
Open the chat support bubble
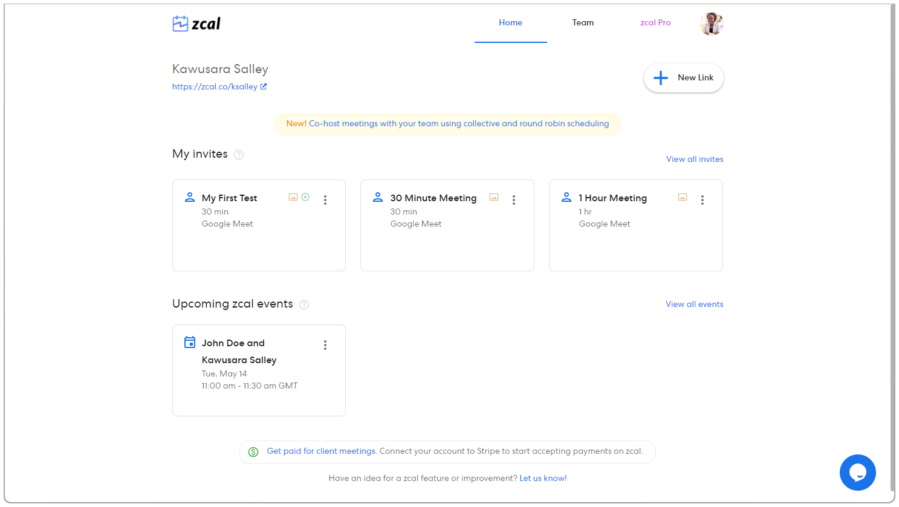click(x=858, y=473)
